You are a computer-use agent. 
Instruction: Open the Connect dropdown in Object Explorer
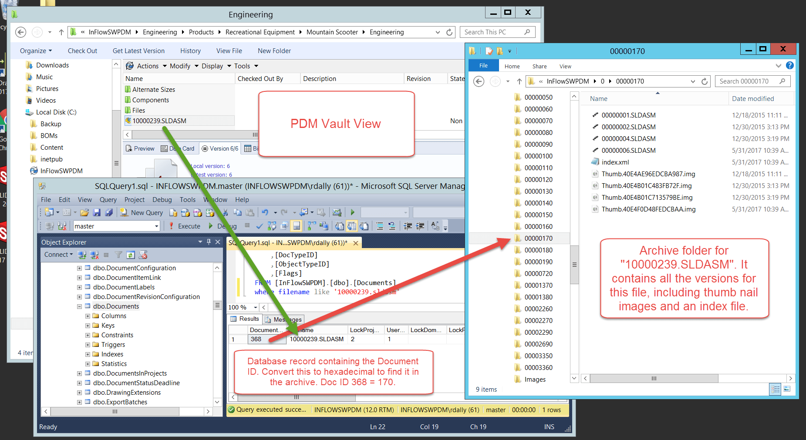coord(58,255)
